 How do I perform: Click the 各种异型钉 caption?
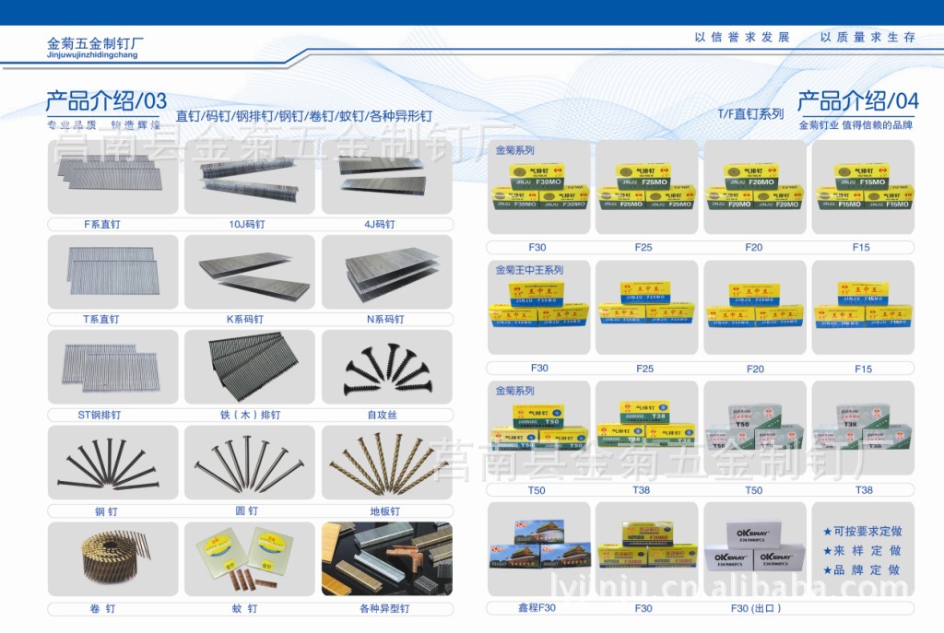point(384,609)
